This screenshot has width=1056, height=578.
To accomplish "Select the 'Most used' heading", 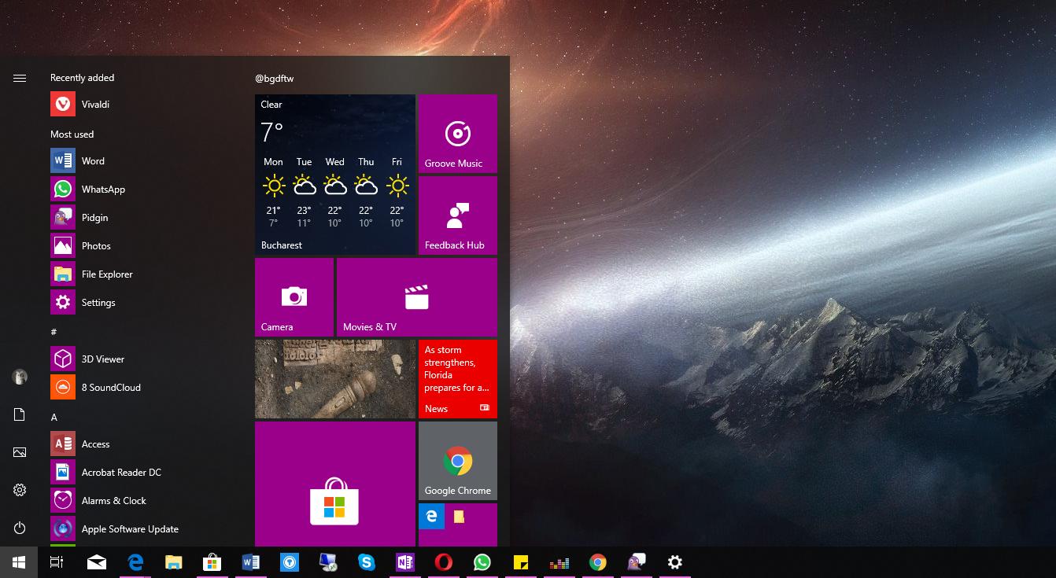I will pyautogui.click(x=72, y=134).
